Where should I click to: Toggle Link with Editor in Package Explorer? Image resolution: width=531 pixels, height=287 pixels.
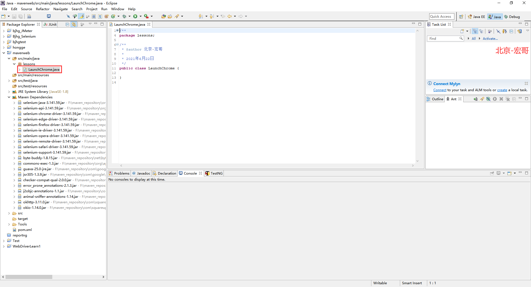(x=74, y=24)
